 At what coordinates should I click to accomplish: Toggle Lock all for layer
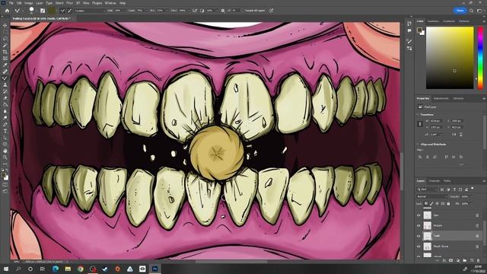pos(448,204)
